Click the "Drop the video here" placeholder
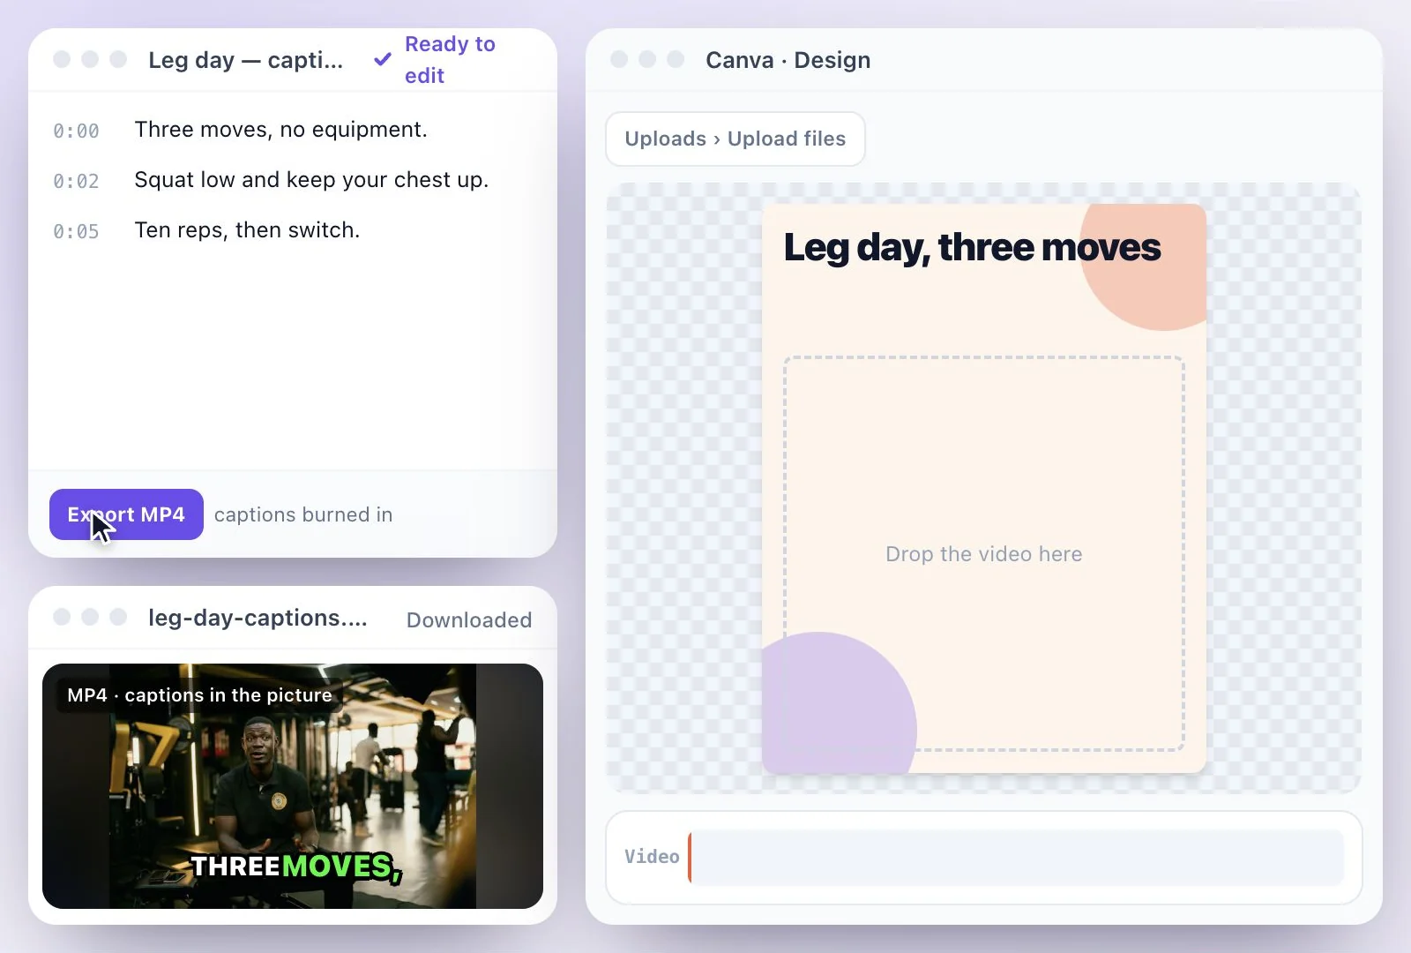1411x953 pixels. pyautogui.click(x=984, y=554)
